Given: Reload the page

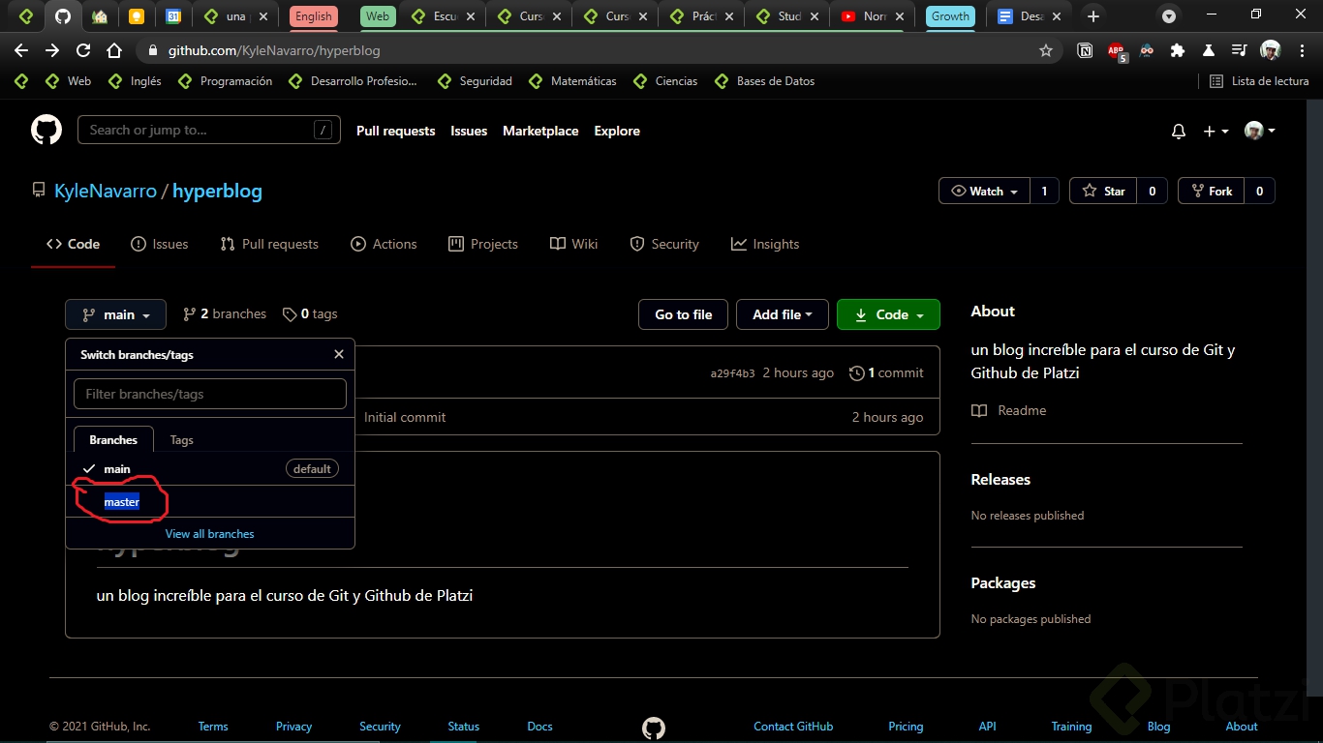Looking at the screenshot, I should 83,50.
